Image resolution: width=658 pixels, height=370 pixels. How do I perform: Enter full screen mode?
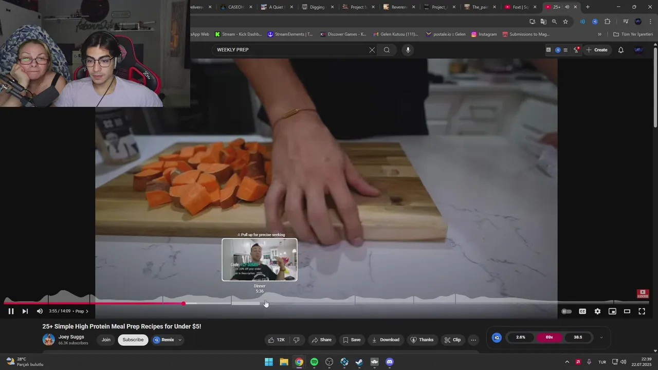coord(642,311)
